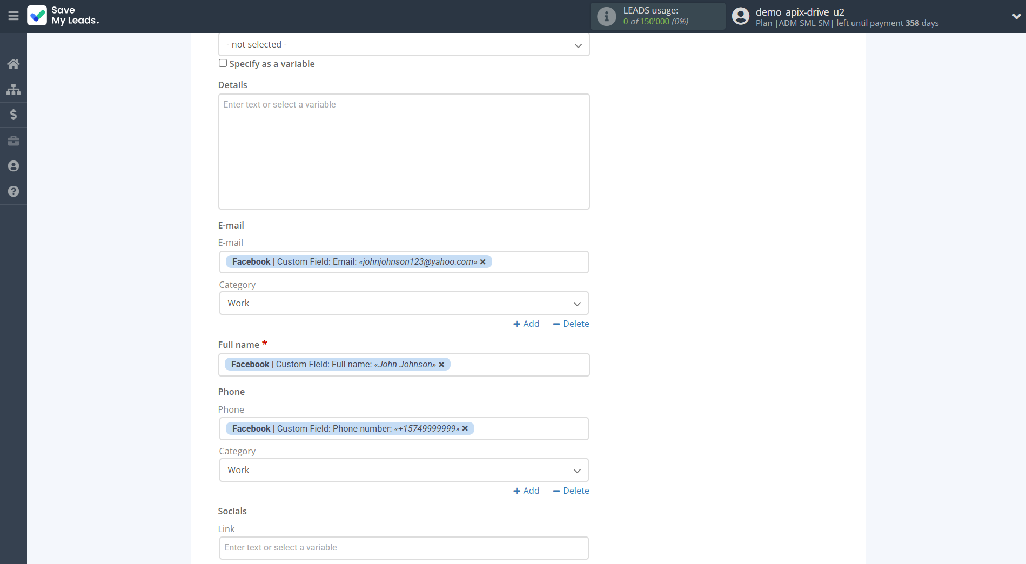This screenshot has width=1026, height=564.
Task: Open the briefcase sidebar icon
Action: (14, 140)
